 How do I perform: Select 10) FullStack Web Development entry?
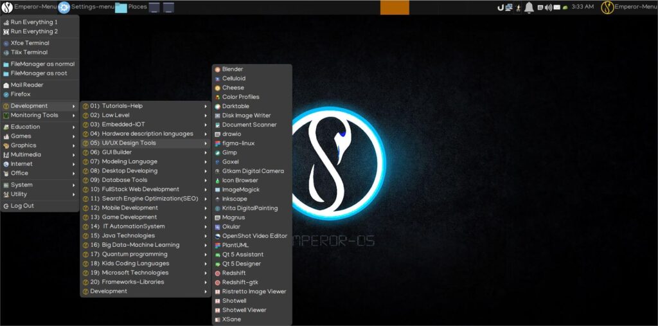point(146,189)
